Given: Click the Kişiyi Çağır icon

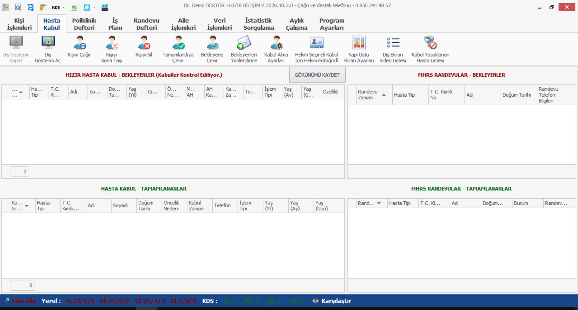Looking at the screenshot, I should [x=79, y=43].
